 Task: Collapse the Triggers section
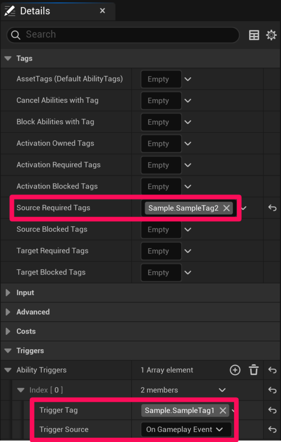pos(8,351)
